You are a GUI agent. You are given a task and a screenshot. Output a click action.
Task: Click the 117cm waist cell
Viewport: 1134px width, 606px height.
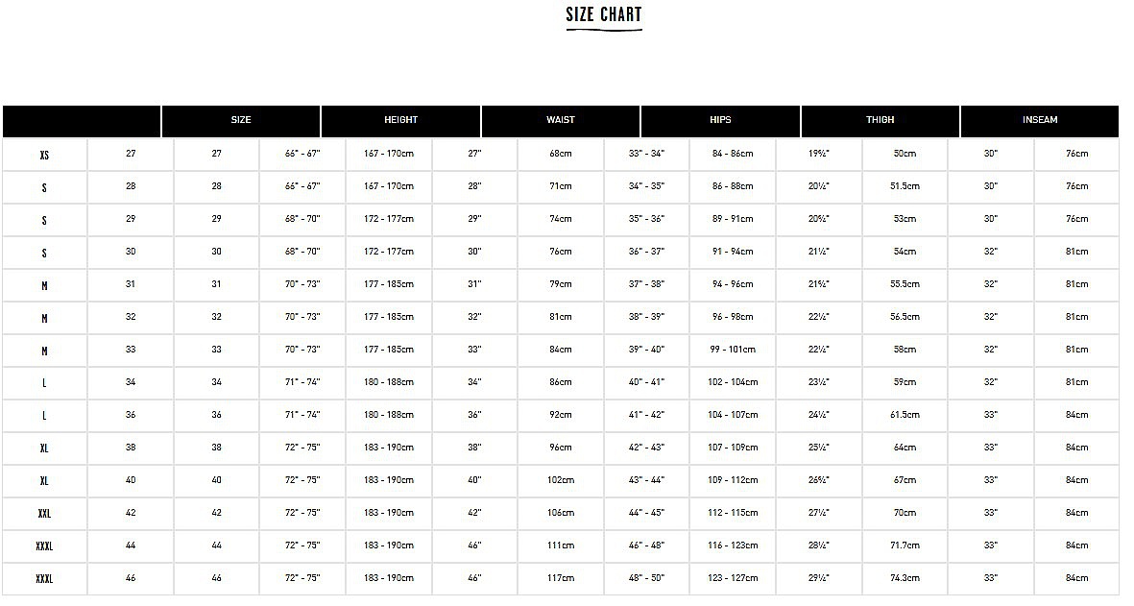tap(561, 578)
